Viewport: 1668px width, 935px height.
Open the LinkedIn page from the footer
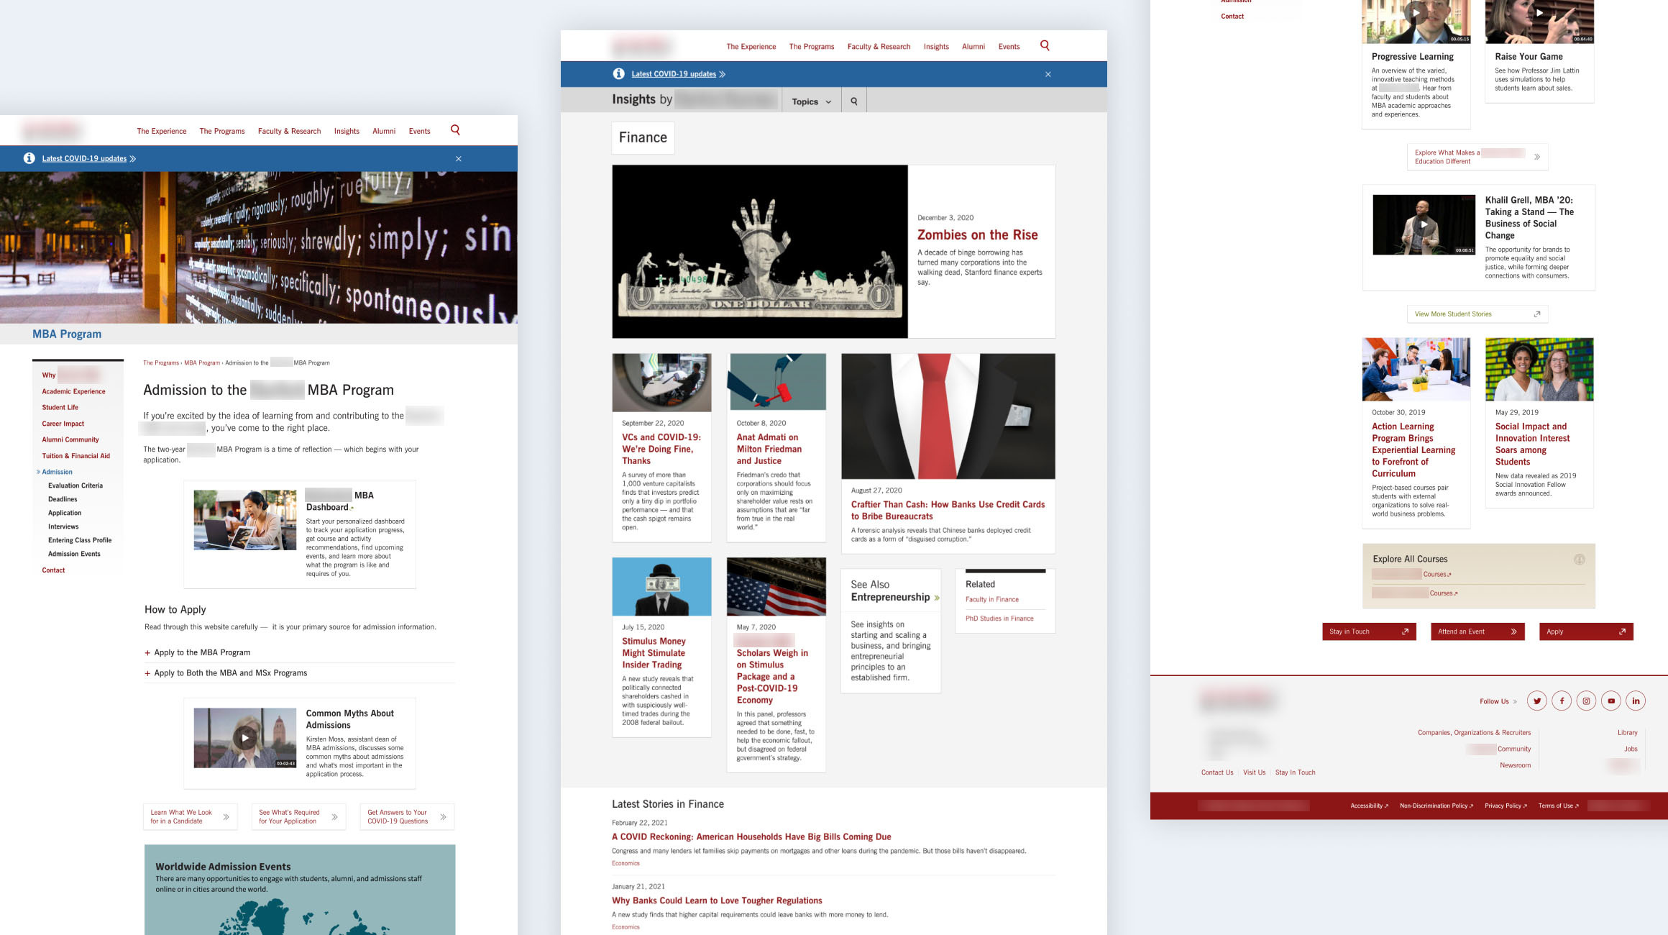pos(1636,701)
